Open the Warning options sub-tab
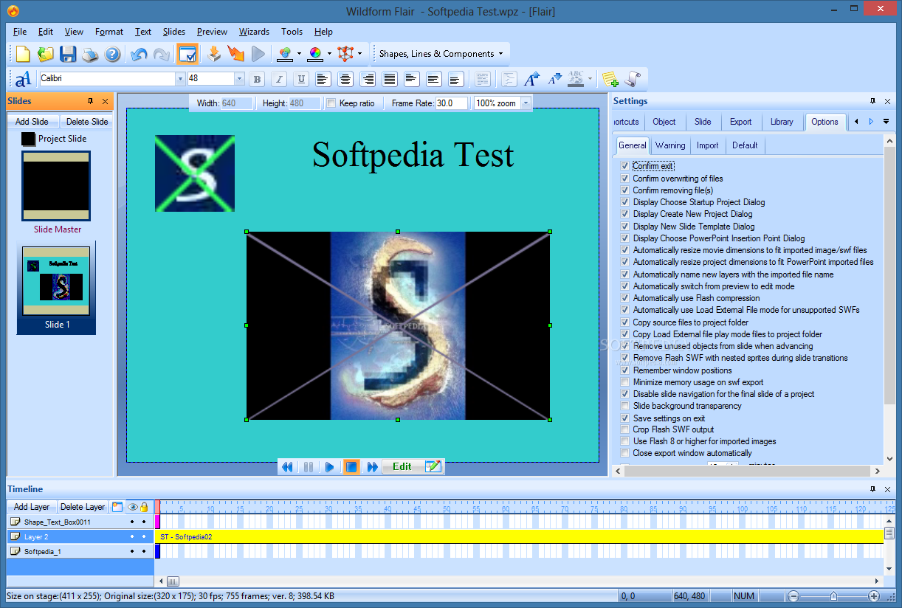The width and height of the screenshot is (902, 608). (x=670, y=145)
